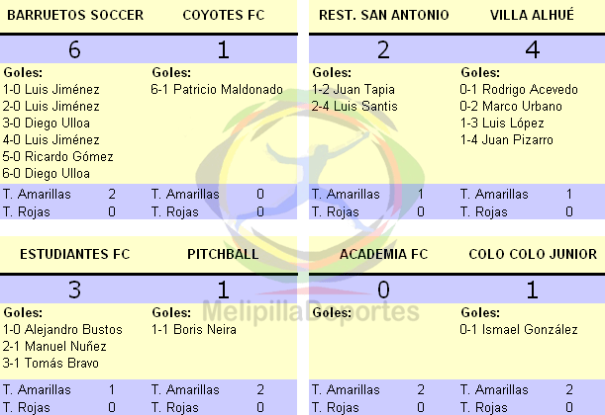Screen dimensions: 605x415
Task: Click Barruetos Soccer's score of 6
Action: [x=74, y=49]
